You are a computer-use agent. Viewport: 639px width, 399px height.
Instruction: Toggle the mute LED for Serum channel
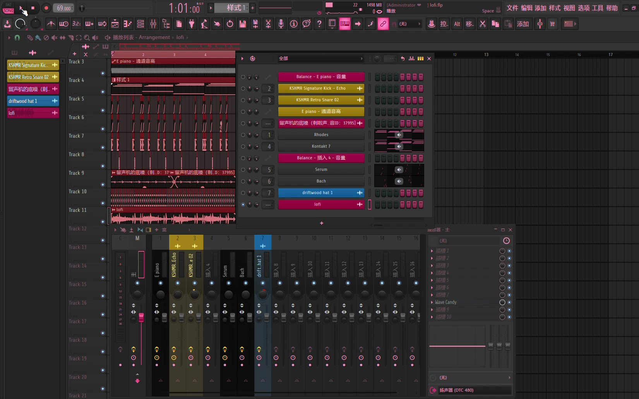click(243, 170)
